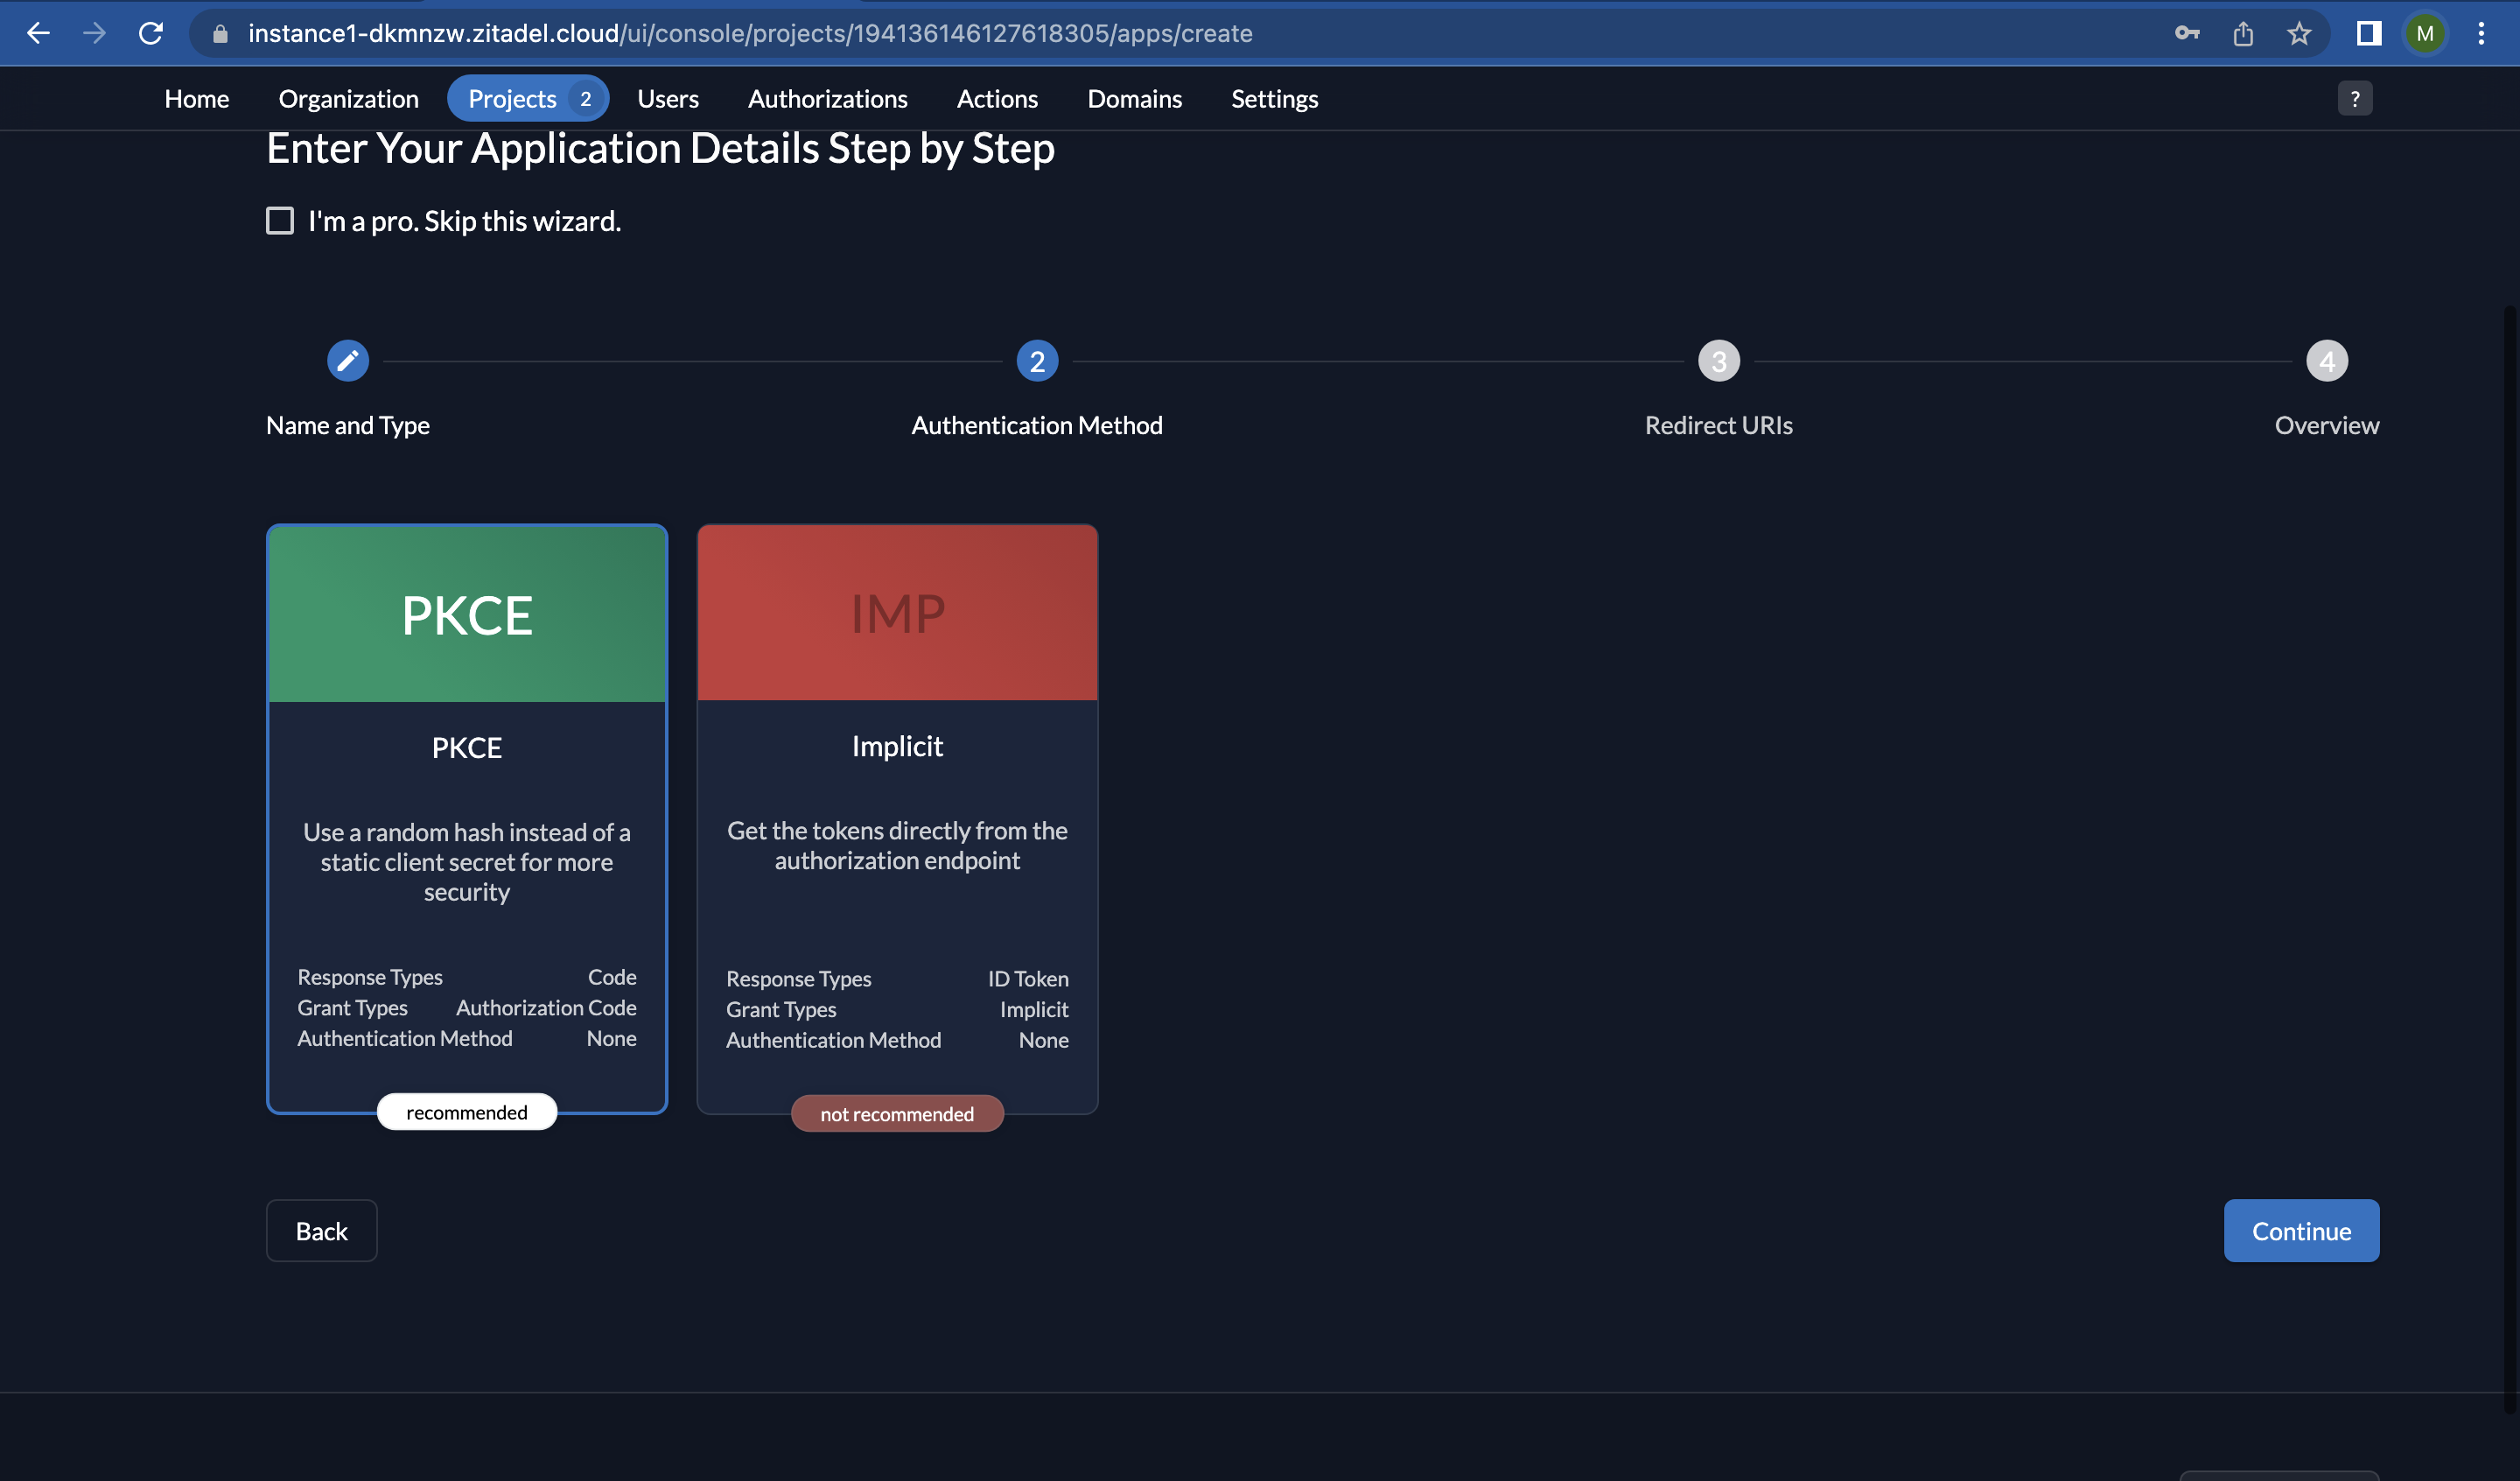Jump to step 3 Redirect URIs
The height and width of the screenshot is (1481, 2520).
point(1718,361)
